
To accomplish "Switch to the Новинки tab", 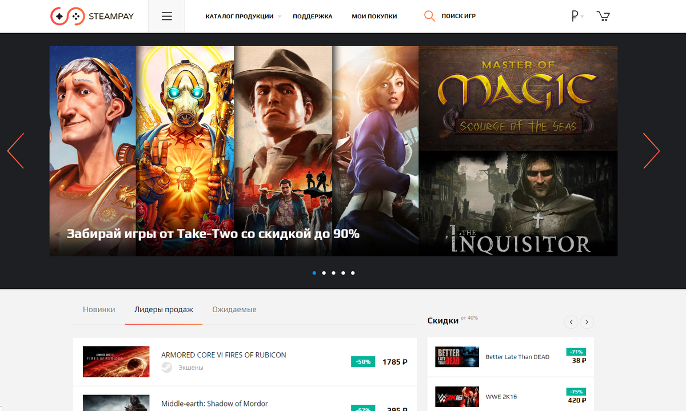I will (99, 309).
